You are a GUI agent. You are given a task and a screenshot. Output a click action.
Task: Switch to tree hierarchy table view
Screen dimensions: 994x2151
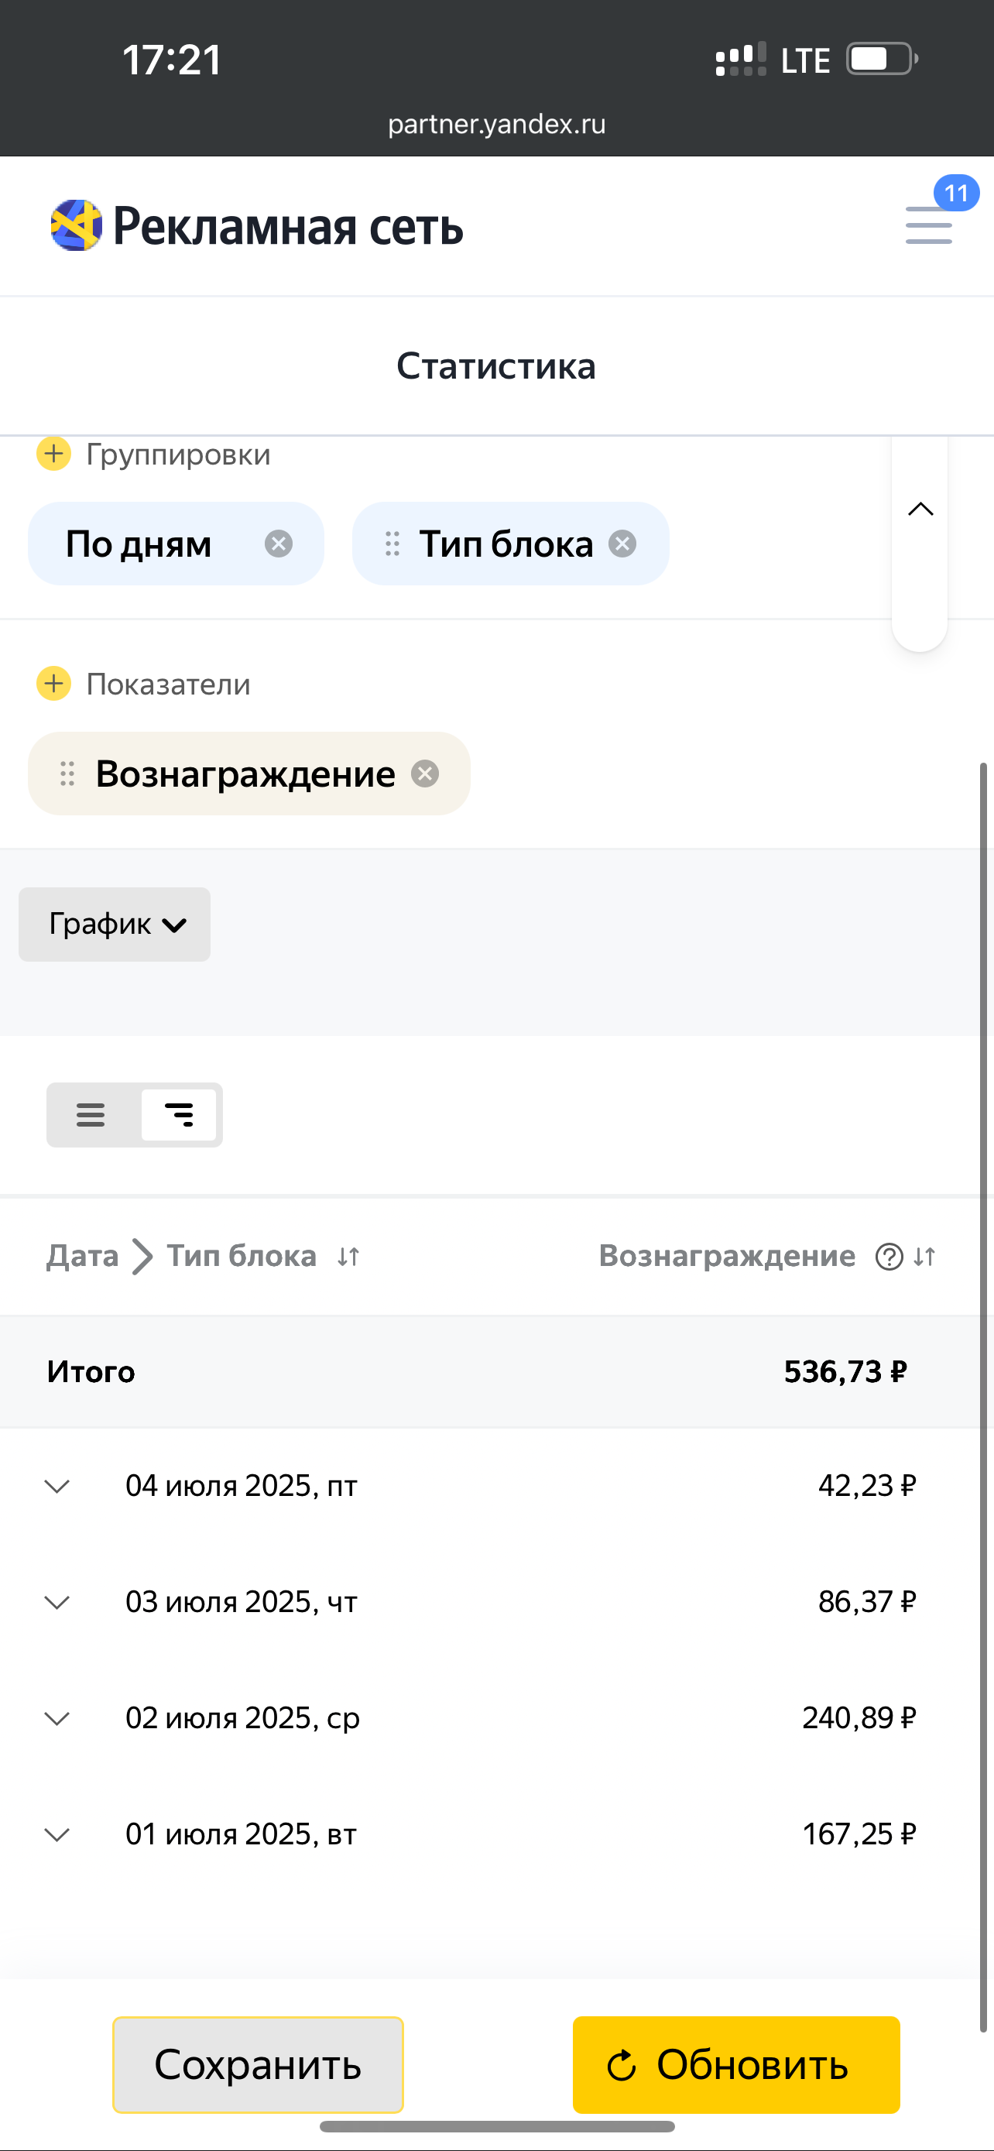pyautogui.click(x=179, y=1115)
